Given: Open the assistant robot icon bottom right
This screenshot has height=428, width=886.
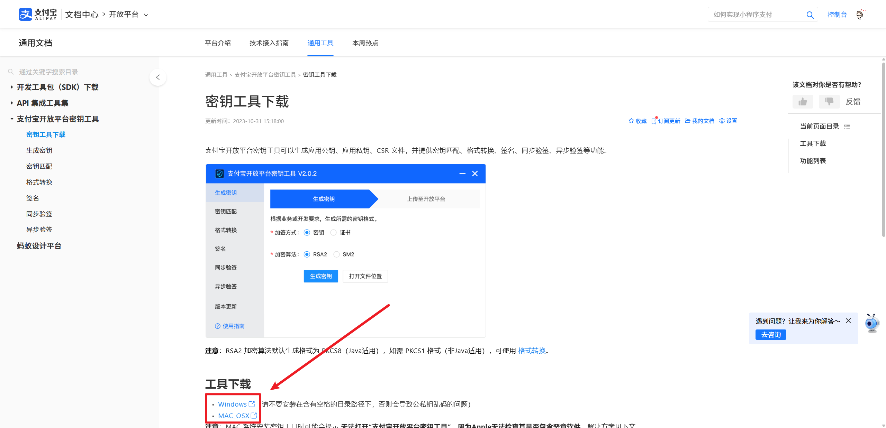Looking at the screenshot, I should 871,324.
